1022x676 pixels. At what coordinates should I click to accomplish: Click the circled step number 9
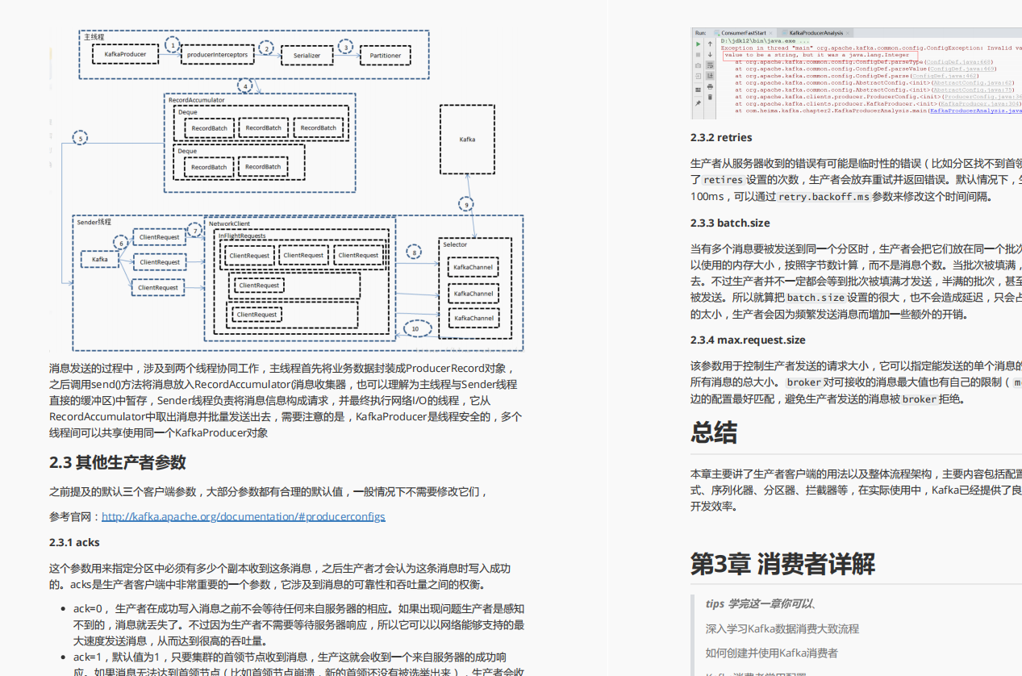[466, 204]
